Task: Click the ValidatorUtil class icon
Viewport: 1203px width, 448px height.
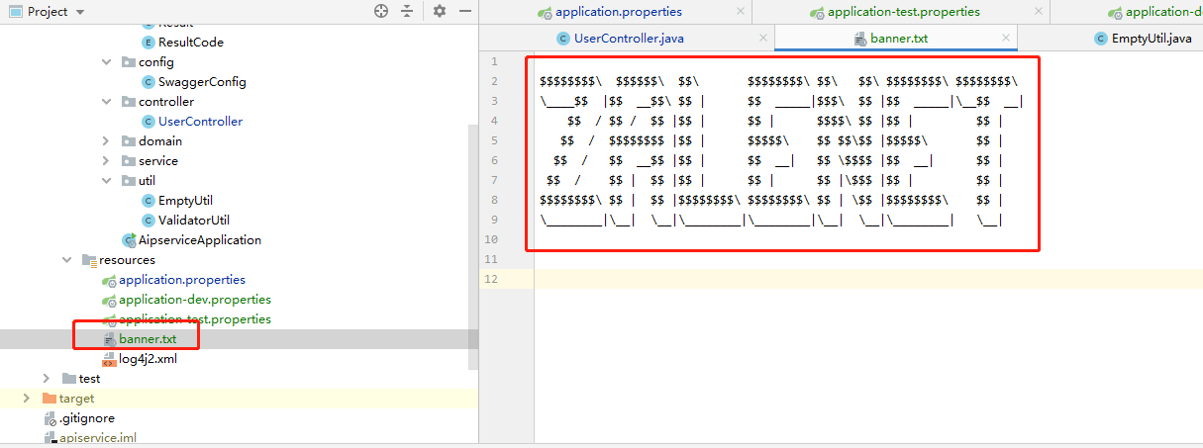Action: (x=149, y=221)
